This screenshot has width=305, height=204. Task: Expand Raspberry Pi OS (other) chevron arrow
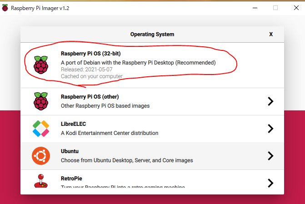coord(270,101)
